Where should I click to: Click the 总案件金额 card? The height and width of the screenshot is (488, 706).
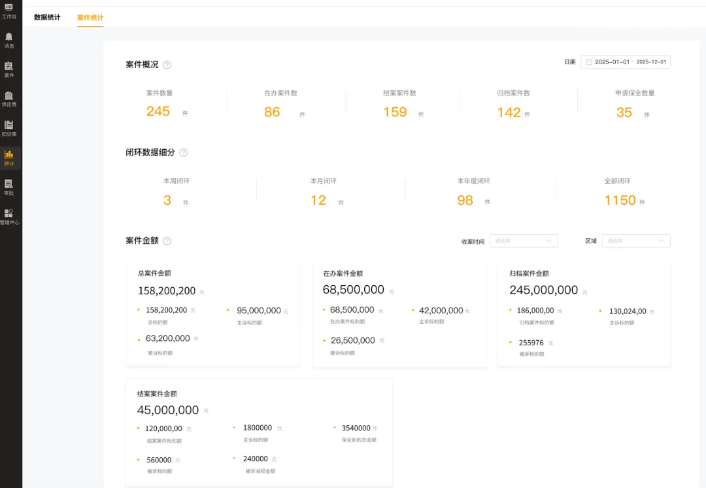[212, 313]
